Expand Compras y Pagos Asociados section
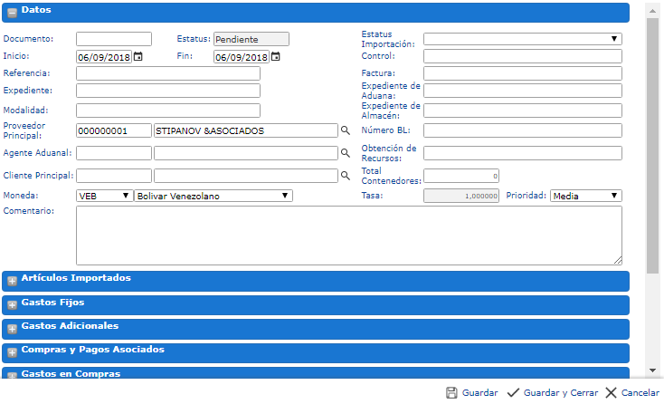 (x=13, y=351)
